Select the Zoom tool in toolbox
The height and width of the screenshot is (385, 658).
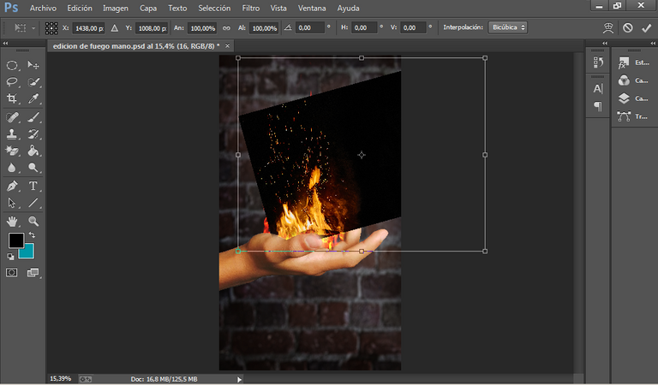[x=33, y=222]
